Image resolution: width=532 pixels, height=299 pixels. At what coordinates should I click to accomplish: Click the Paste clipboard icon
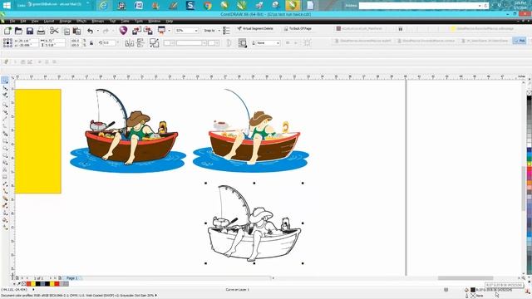point(77,32)
